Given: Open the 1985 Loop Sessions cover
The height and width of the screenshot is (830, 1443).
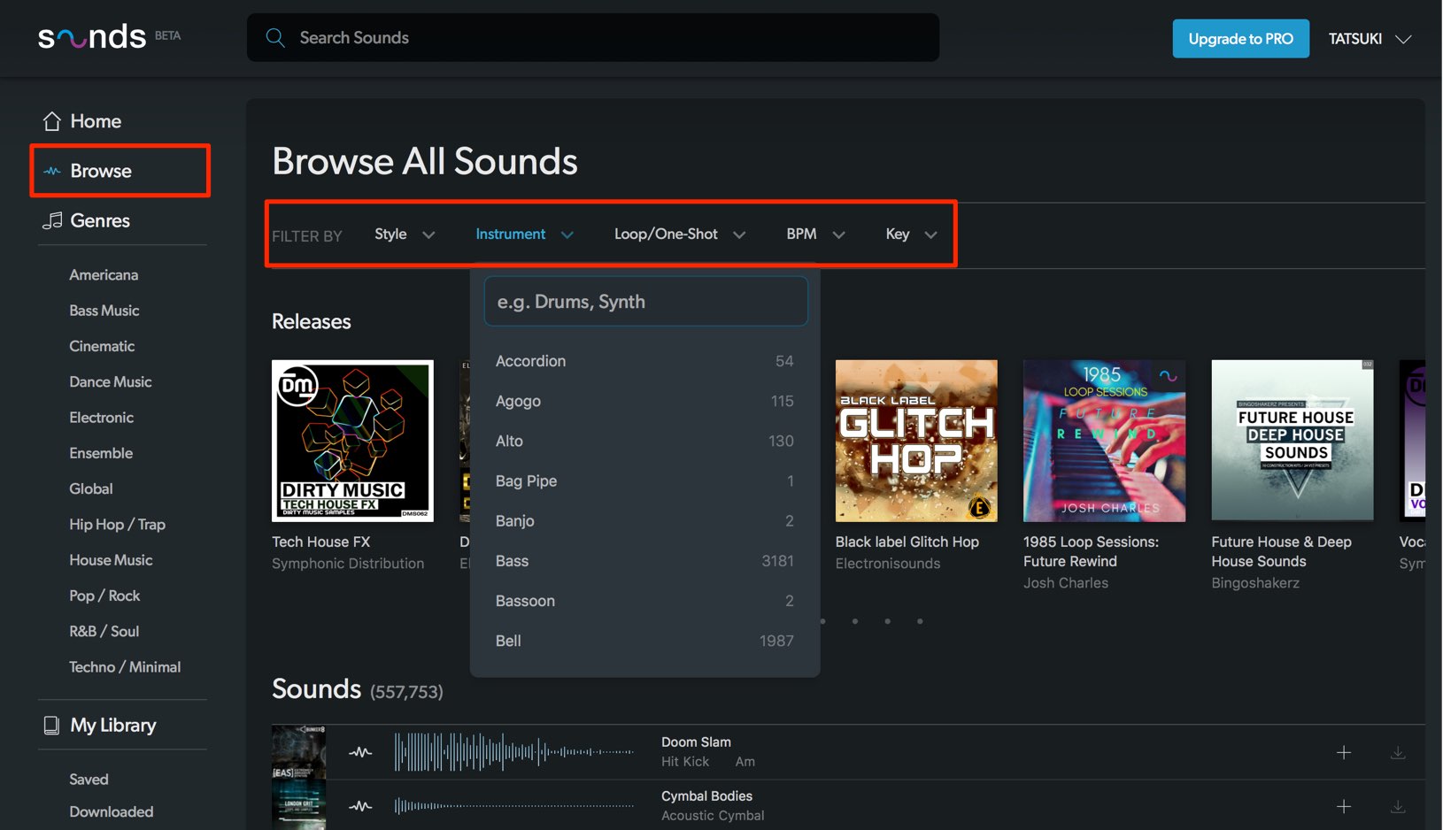Looking at the screenshot, I should (x=1104, y=441).
